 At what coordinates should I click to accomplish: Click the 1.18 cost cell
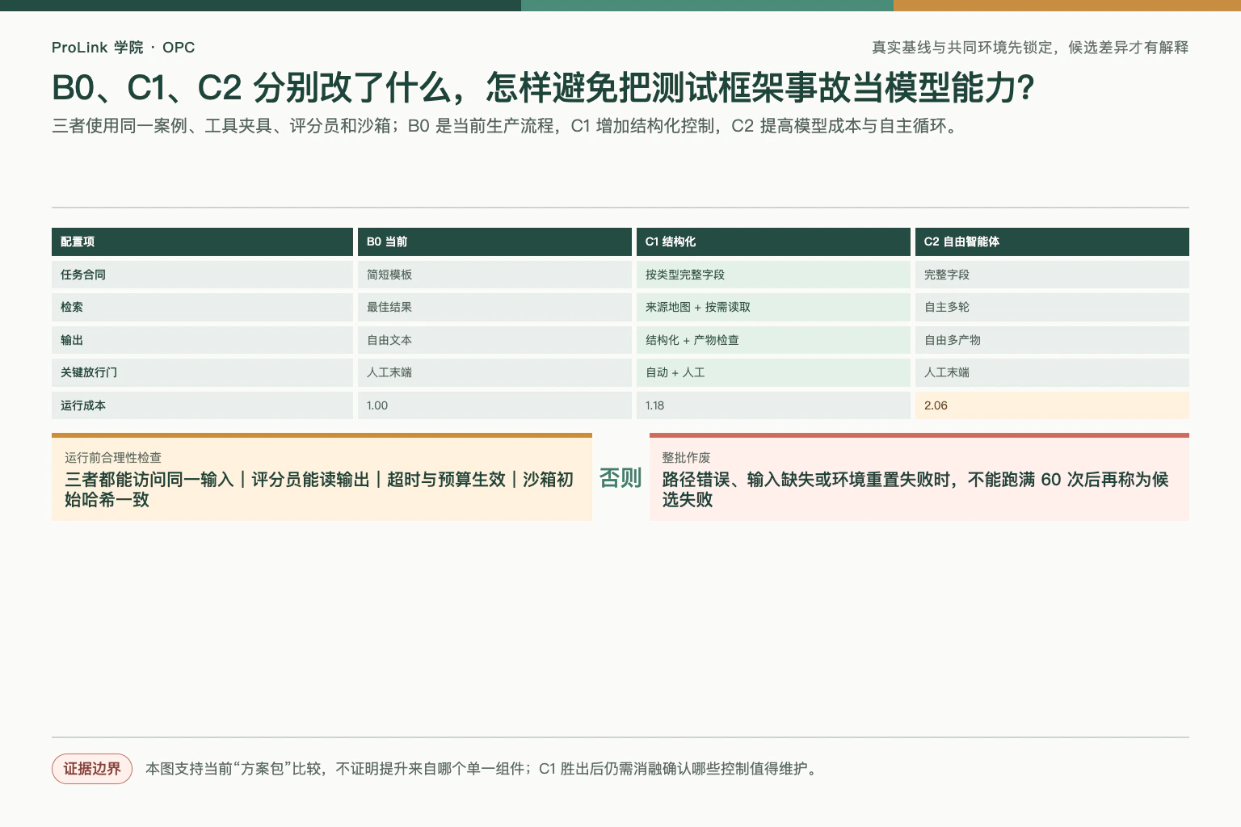click(x=773, y=405)
